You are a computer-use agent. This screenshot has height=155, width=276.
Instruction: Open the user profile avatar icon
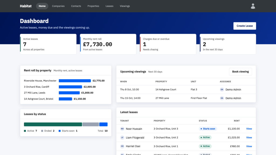click(x=253, y=6)
